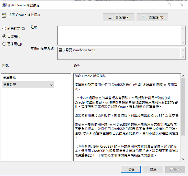This screenshot has width=188, height=176.
Task: Click the 保護層級: label
Action: coord(9,77)
